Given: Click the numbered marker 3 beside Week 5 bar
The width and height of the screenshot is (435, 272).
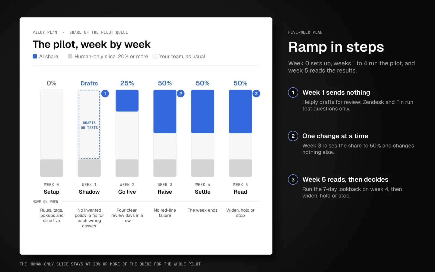Looking at the screenshot, I should pos(256,94).
